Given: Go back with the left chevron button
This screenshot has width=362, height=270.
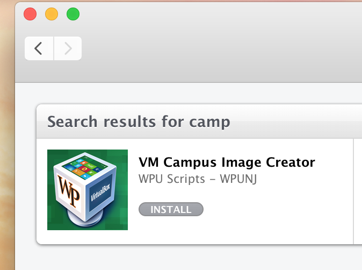Looking at the screenshot, I should 39,48.
